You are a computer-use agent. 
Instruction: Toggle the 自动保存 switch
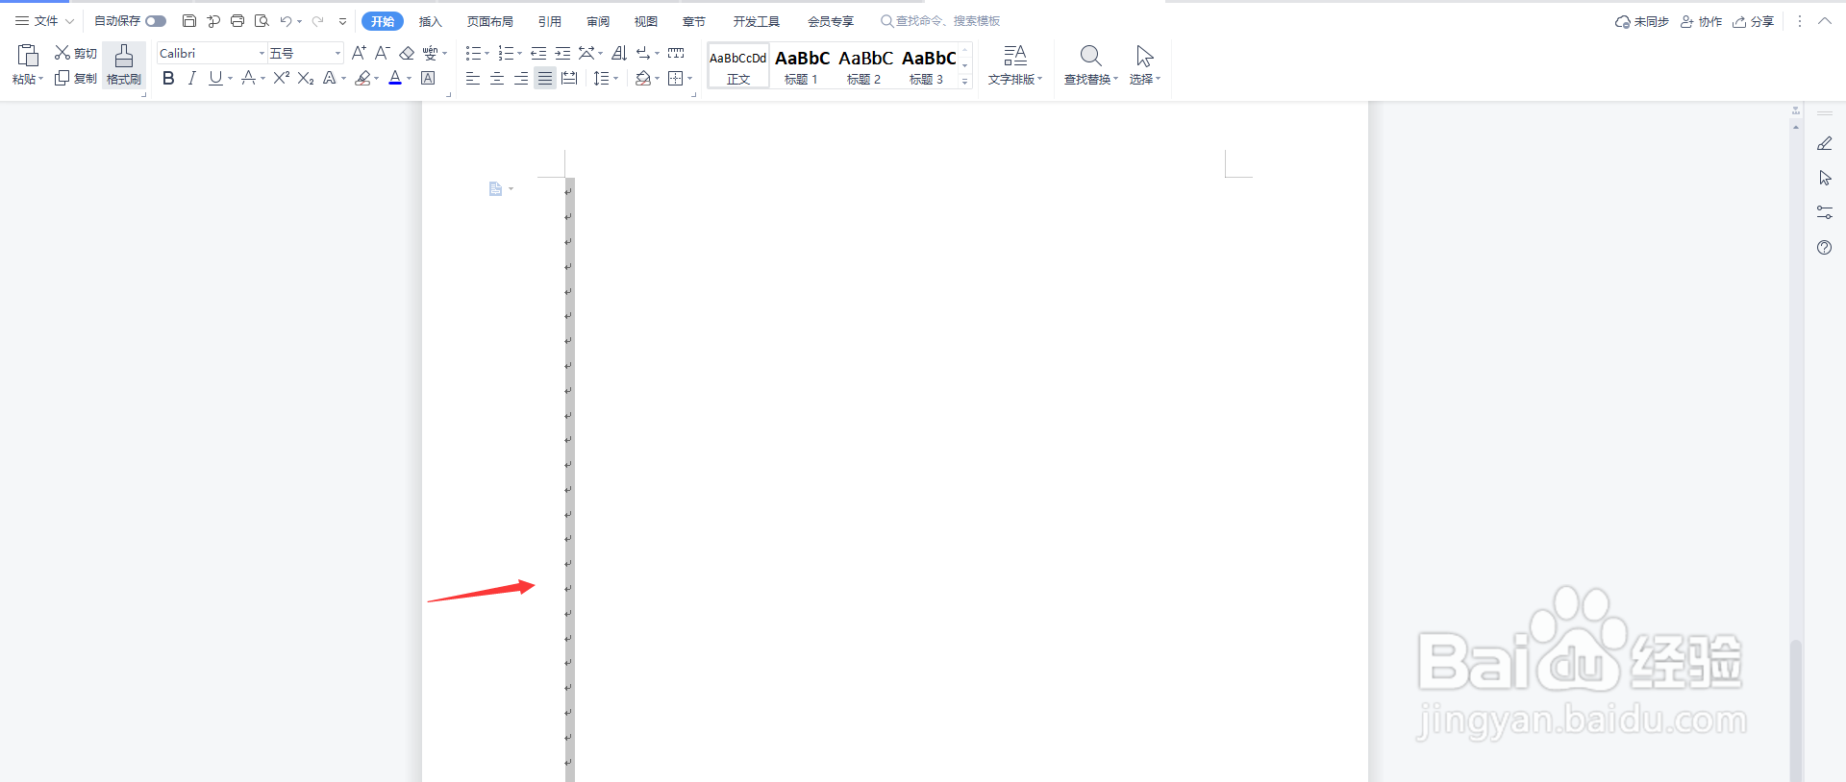(x=156, y=21)
